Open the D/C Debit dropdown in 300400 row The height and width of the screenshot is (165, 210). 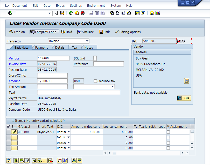(68, 132)
